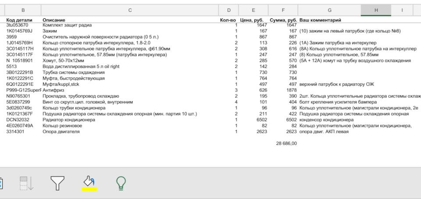
Task: Select part code cell 1K0145769J
Action: (x=19, y=31)
